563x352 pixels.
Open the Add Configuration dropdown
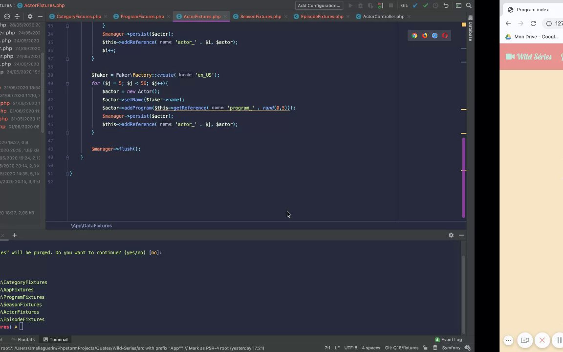coord(319,6)
